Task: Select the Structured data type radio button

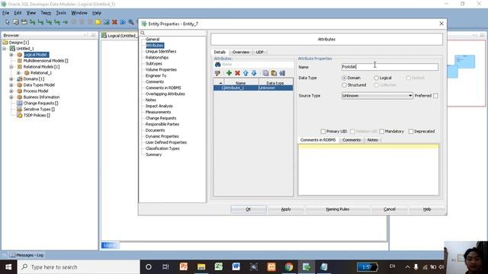Action: click(344, 84)
